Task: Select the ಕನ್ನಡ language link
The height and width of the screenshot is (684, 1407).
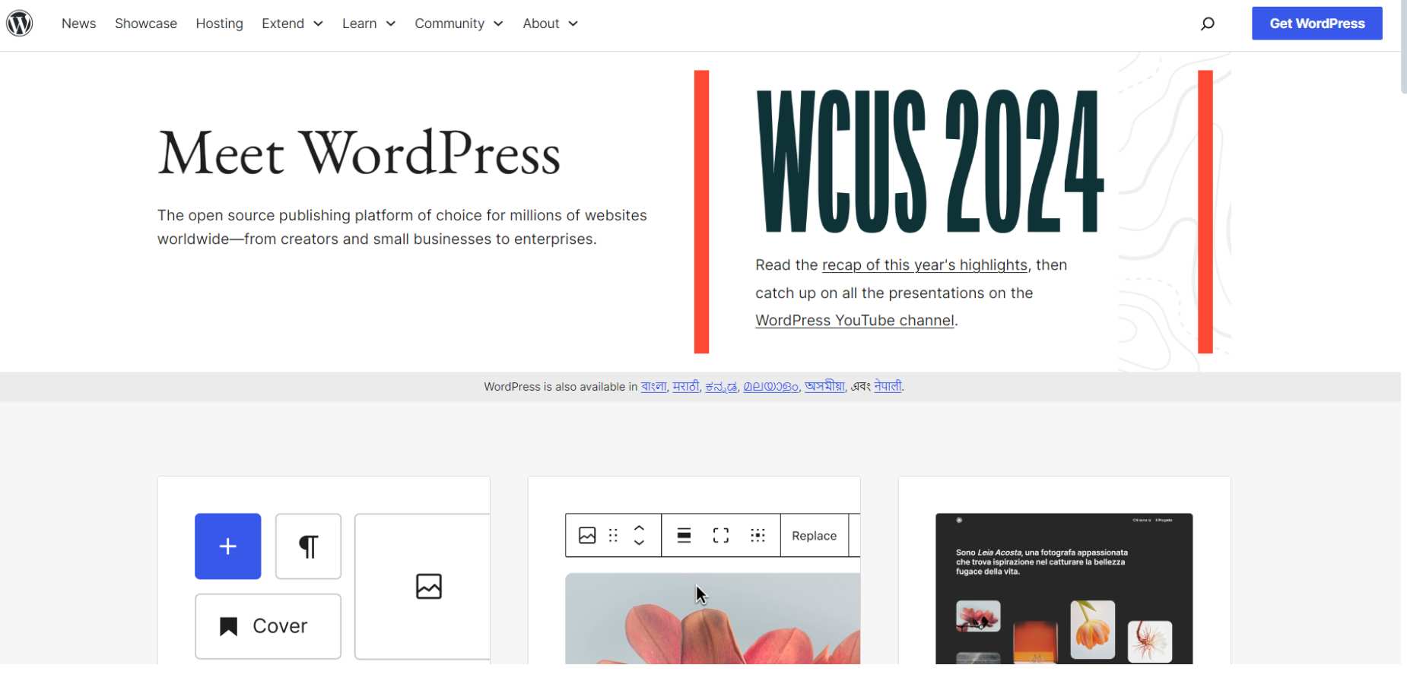Action: tap(722, 386)
